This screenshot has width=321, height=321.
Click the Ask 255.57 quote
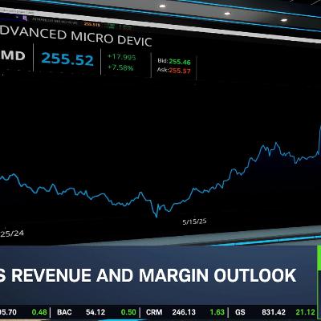[174, 71]
